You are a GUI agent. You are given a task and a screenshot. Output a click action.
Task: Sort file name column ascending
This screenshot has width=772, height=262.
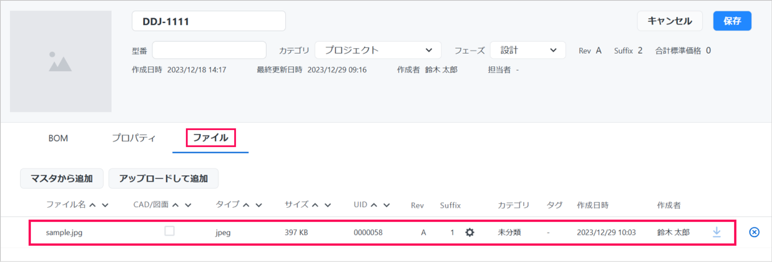click(93, 205)
